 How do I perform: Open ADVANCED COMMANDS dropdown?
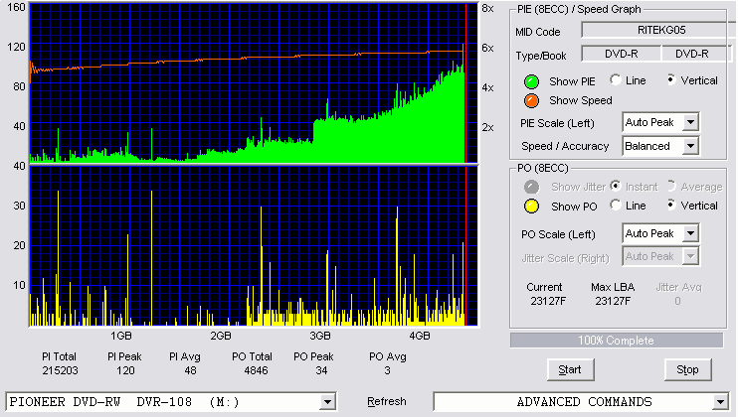pos(720,402)
